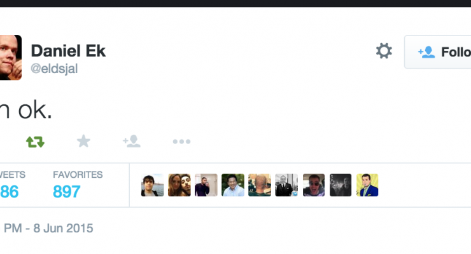Favorite the tweet with the star icon
This screenshot has height=254, width=471.
coord(83,141)
